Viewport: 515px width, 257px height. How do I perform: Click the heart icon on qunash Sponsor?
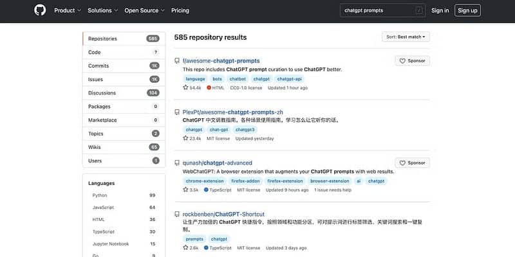402,163
